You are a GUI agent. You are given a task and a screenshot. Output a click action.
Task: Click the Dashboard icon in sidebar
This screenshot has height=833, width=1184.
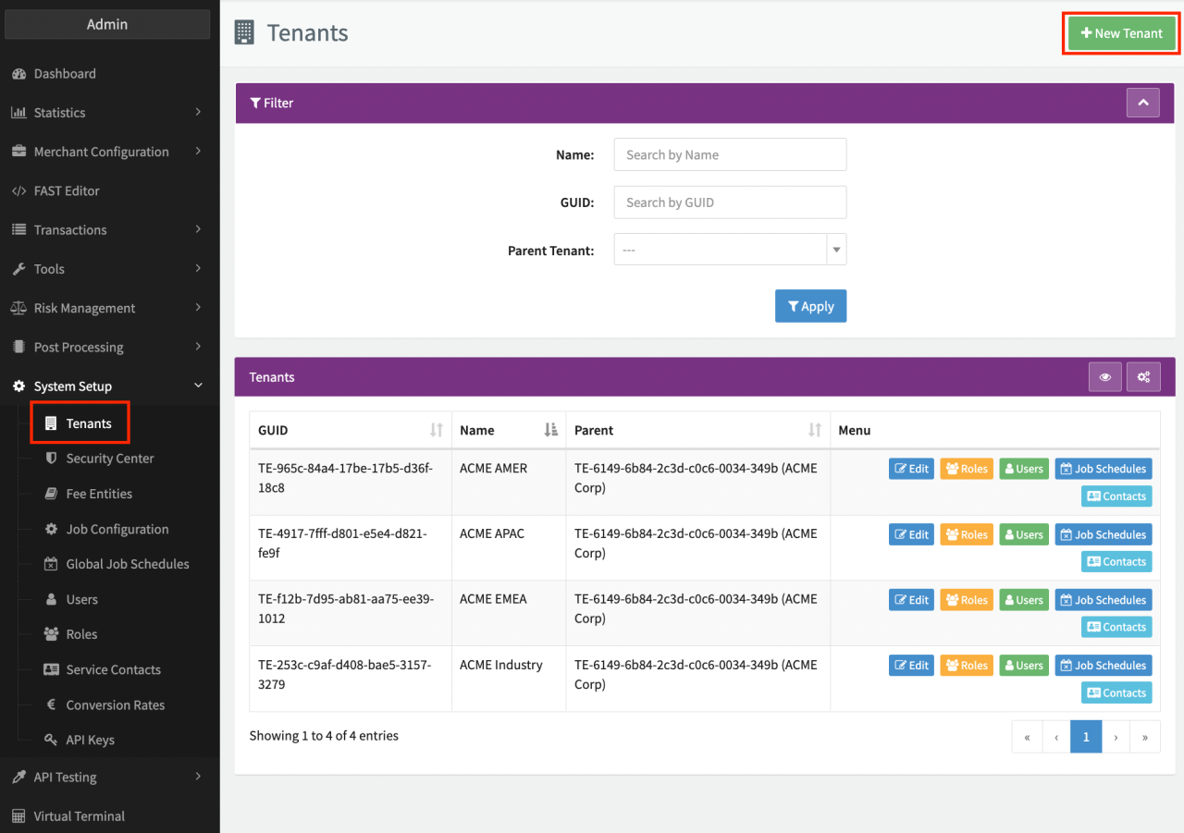point(18,74)
